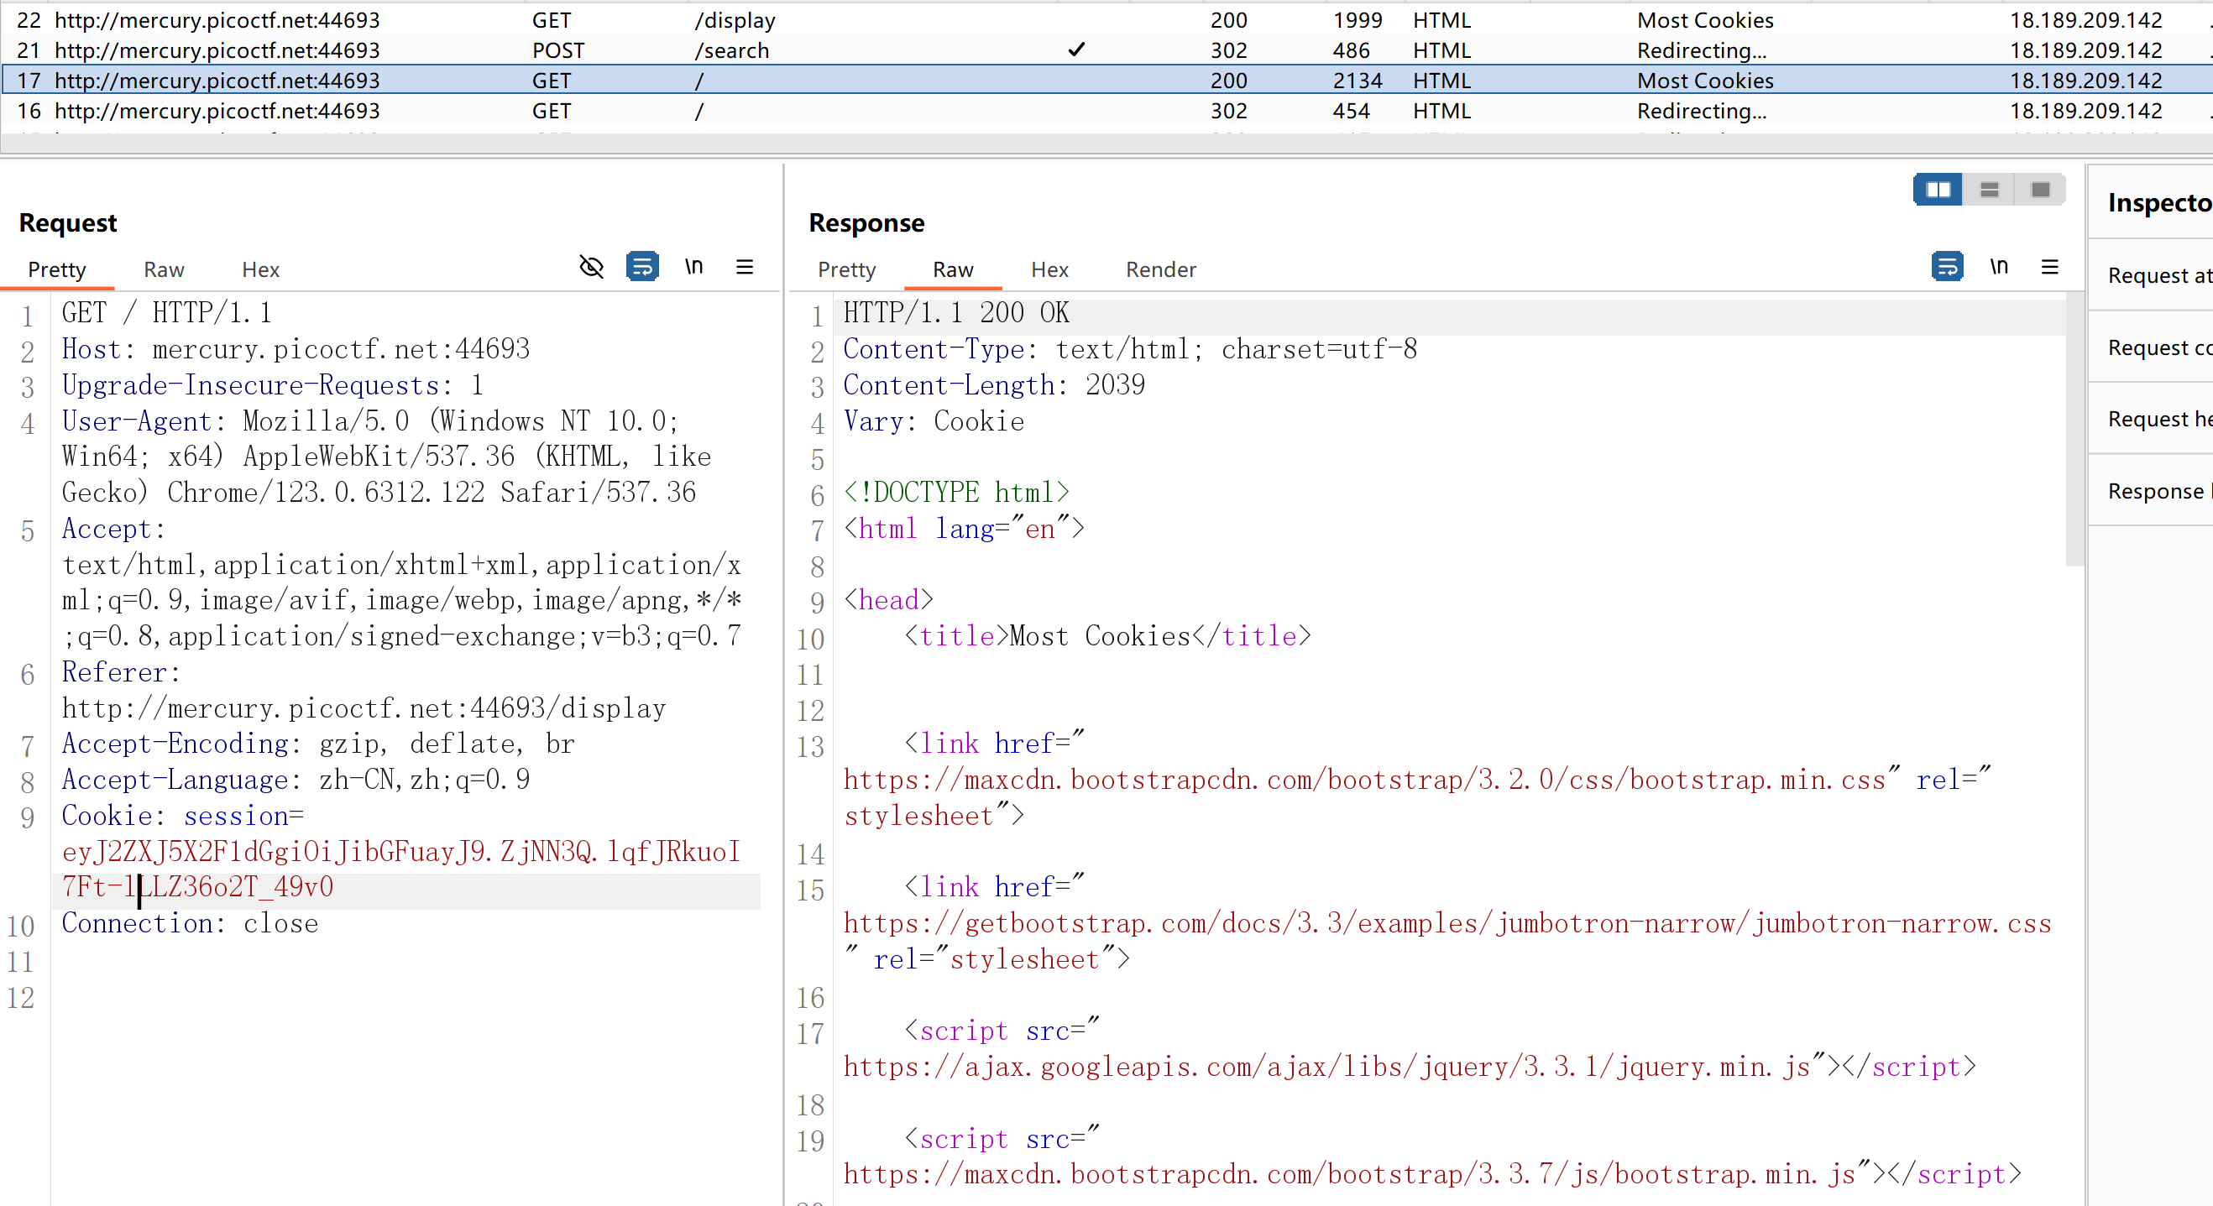Select history row 16 with 302 status
The height and width of the screenshot is (1206, 2213).
[x=1106, y=111]
